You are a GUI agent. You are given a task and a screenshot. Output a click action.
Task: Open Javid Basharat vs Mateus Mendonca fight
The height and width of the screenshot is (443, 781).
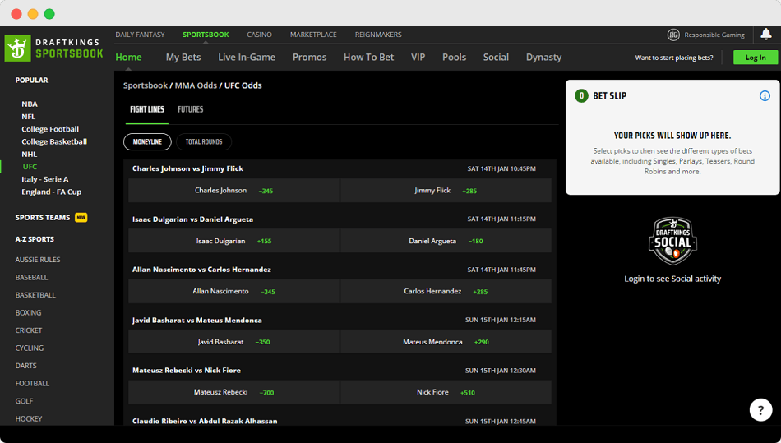click(197, 320)
